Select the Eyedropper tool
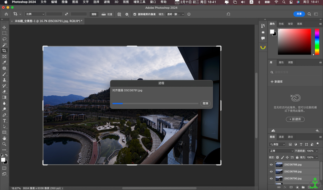Viewport: 323px width, 190px height. [4, 62]
